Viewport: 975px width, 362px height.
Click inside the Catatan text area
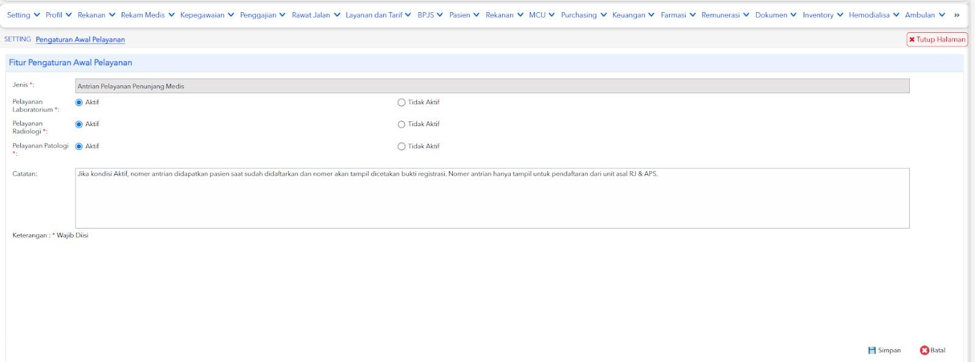click(492, 199)
